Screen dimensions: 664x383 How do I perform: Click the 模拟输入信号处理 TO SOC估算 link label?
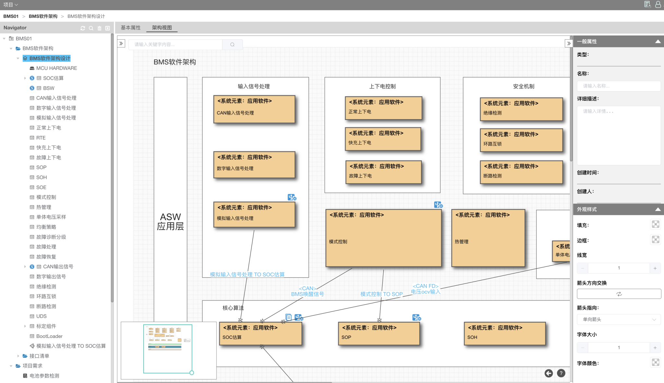point(247,274)
